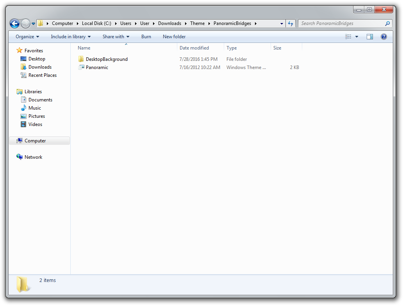Sort files by the Name column header
This screenshot has height=305, width=403.
pos(84,48)
